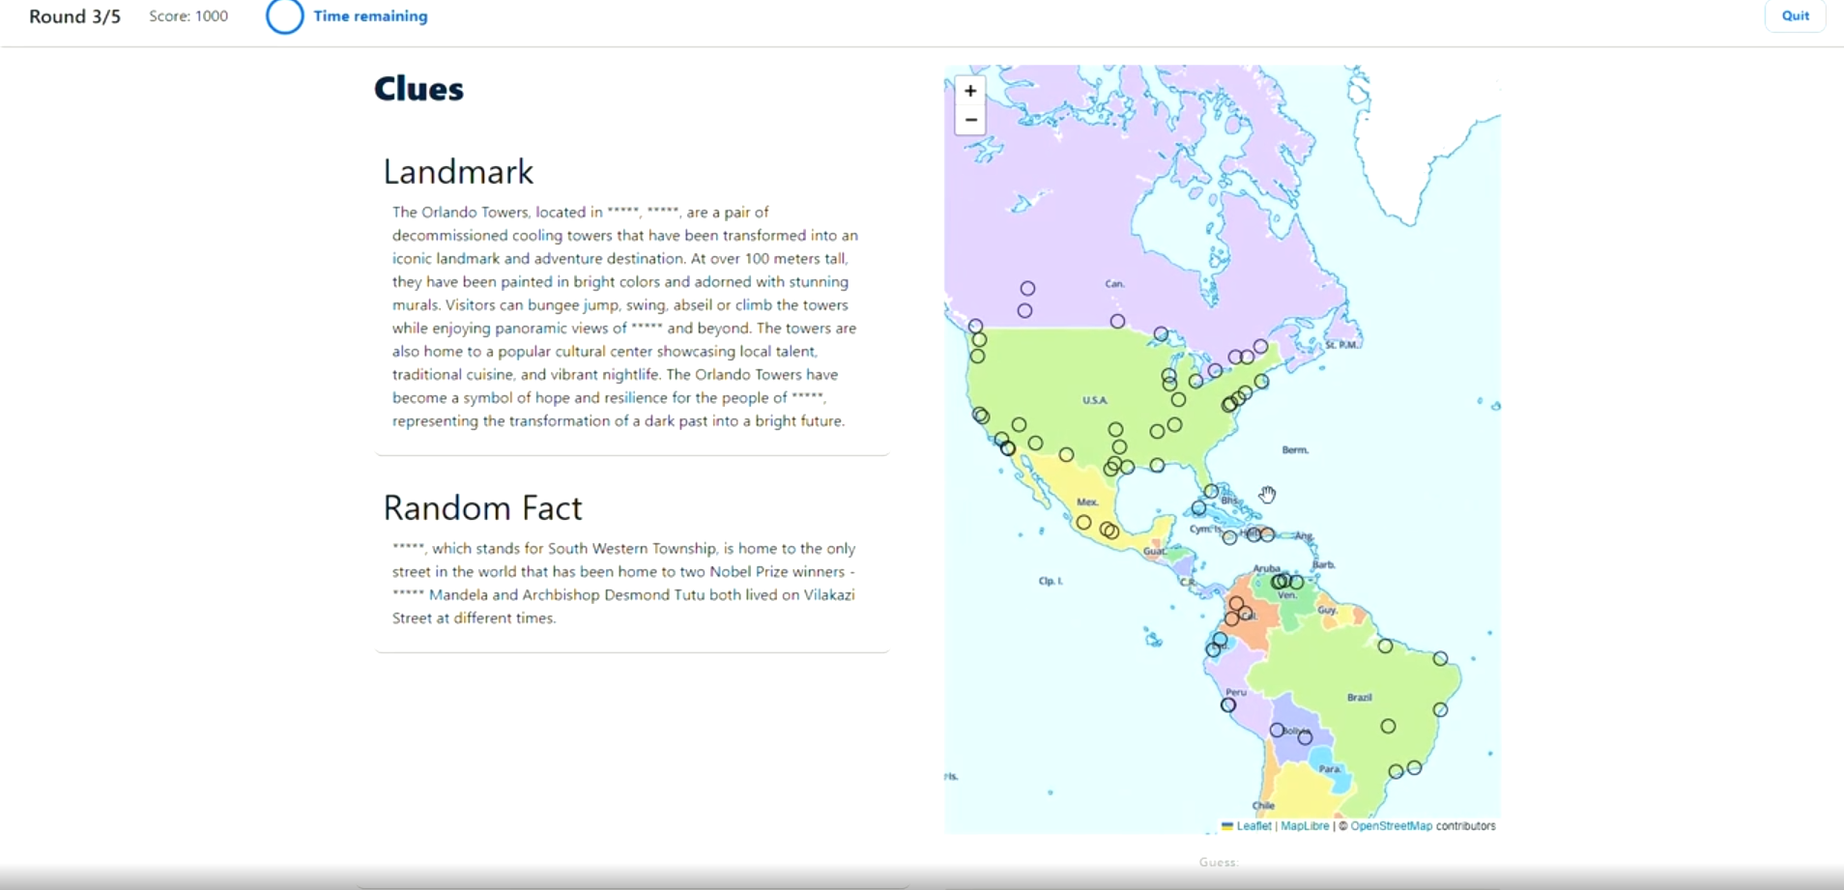Click the marker just west of the Bolivia label
Viewport: 1844px width, 890px height.
[x=1277, y=731]
